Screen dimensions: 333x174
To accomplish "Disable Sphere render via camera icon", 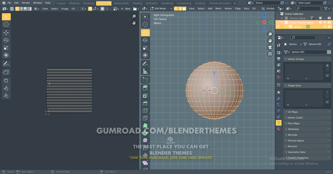I will 329,27.
